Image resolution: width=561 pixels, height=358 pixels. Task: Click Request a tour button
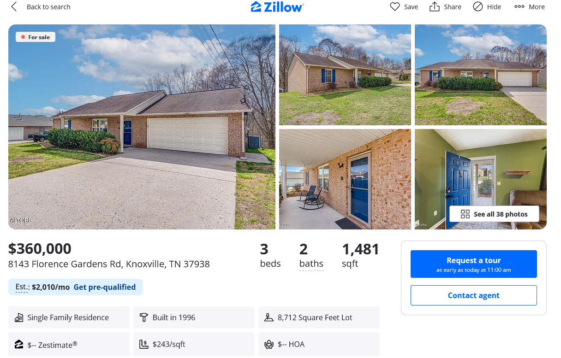pos(474,264)
